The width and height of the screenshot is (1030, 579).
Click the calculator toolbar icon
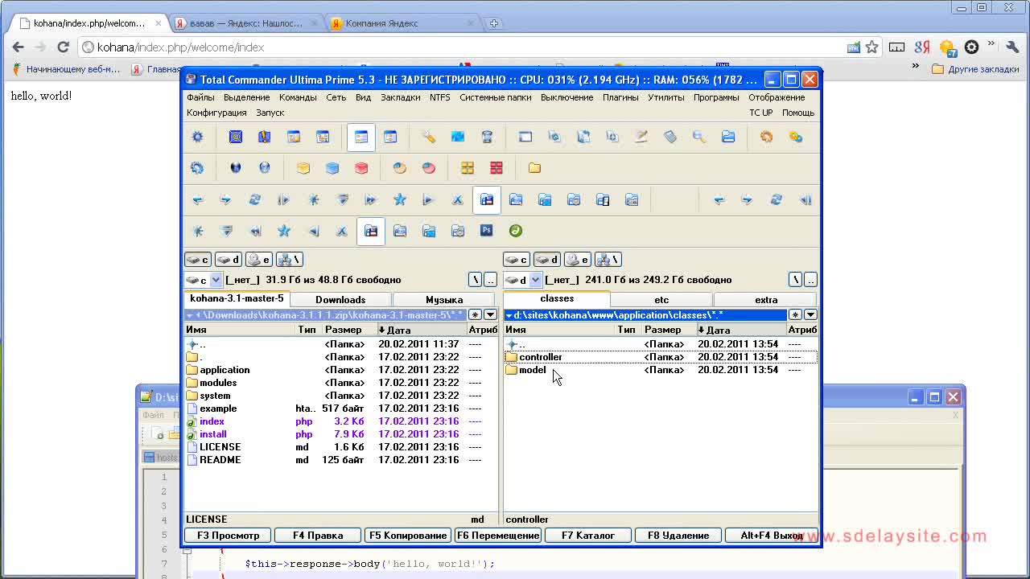(670, 138)
